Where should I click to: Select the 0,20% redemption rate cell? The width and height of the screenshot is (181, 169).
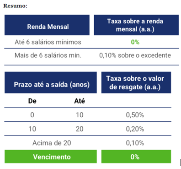[135, 129]
